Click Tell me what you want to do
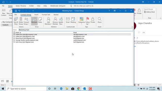 click(84, 6)
